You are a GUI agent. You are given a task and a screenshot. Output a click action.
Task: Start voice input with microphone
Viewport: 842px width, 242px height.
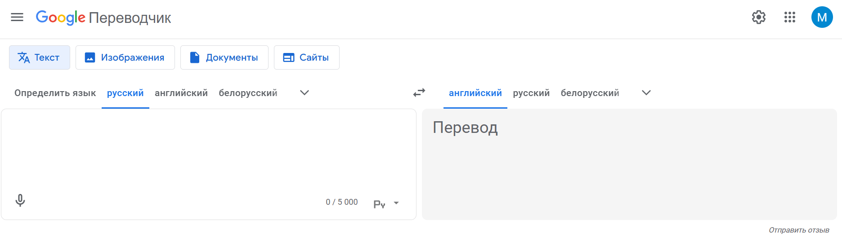tap(20, 200)
